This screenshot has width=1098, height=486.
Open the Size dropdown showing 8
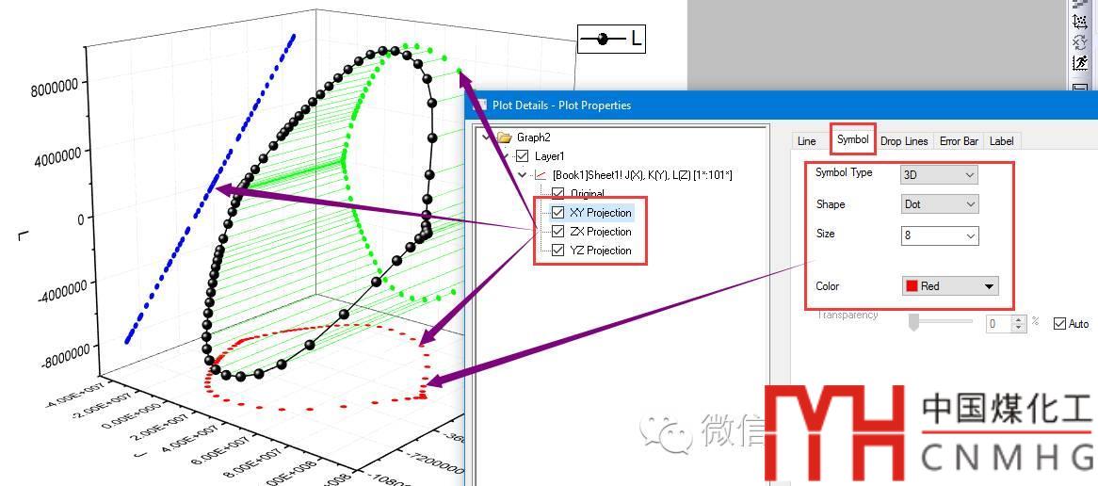coord(939,236)
